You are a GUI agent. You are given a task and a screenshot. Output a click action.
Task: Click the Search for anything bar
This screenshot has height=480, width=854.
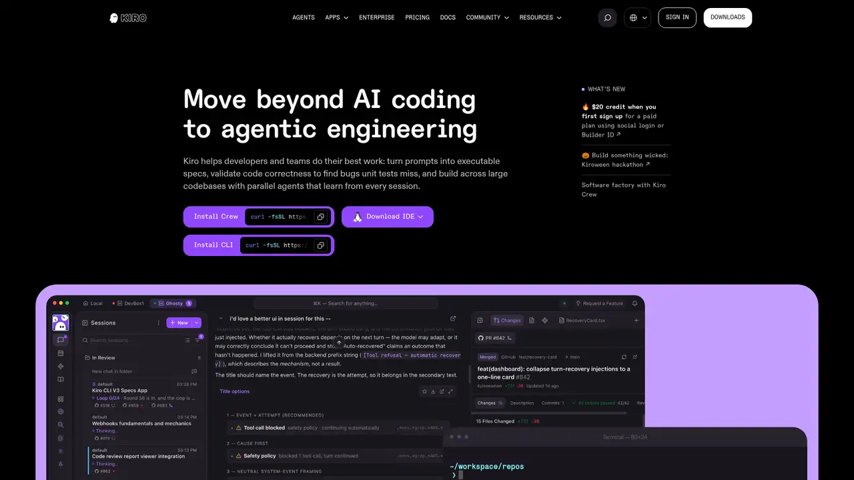346,303
